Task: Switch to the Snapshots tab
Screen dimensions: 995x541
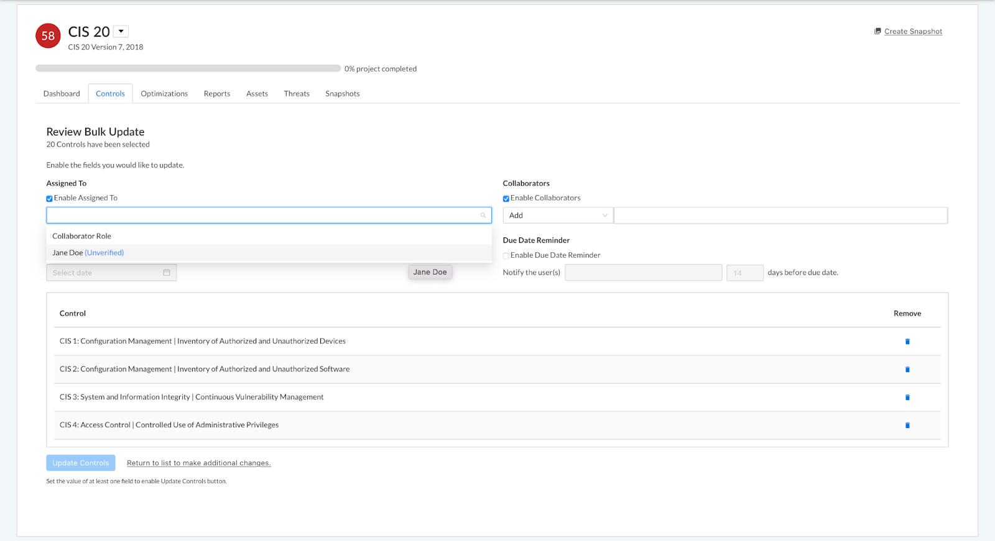Action: 343,94
